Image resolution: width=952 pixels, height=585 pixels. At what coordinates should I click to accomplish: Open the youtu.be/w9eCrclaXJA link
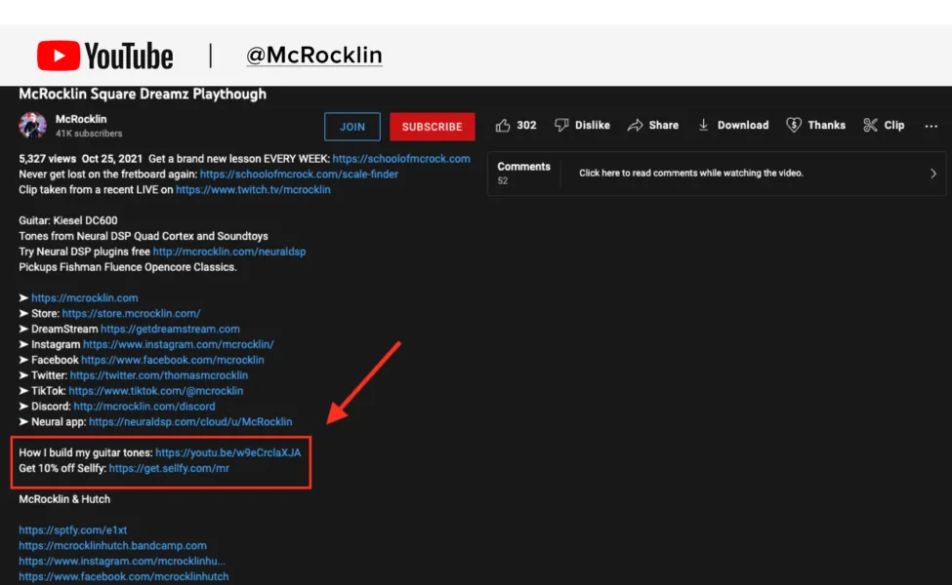(x=228, y=452)
